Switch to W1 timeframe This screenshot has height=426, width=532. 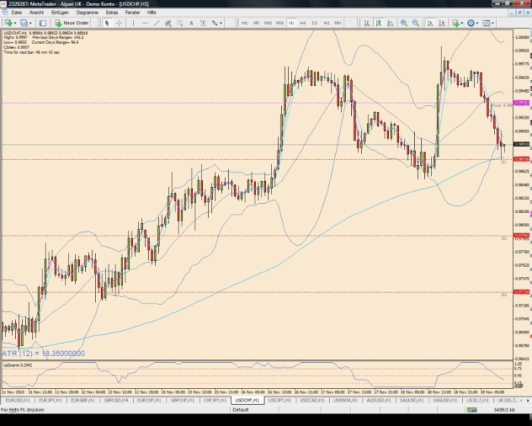pyautogui.click(x=326, y=23)
